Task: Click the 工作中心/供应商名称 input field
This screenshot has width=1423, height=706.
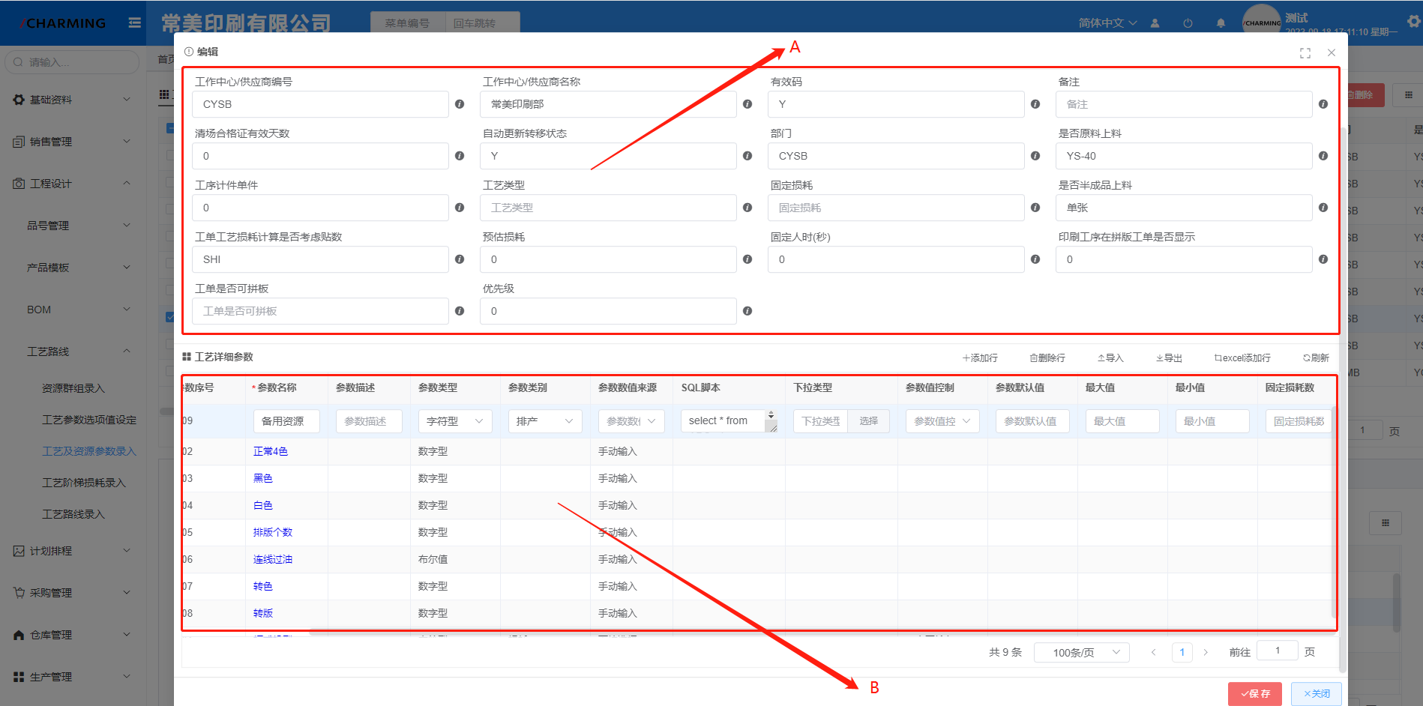Action: pyautogui.click(x=608, y=104)
